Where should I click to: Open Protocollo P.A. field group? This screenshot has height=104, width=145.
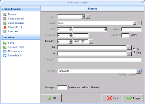[x=15, y=27]
